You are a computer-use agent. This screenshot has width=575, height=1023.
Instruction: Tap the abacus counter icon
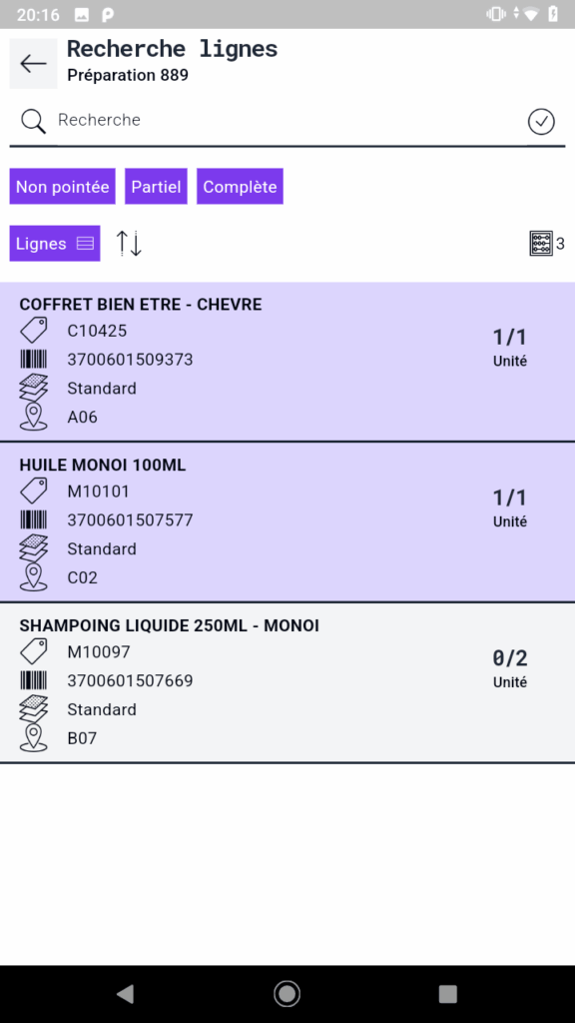tap(541, 244)
